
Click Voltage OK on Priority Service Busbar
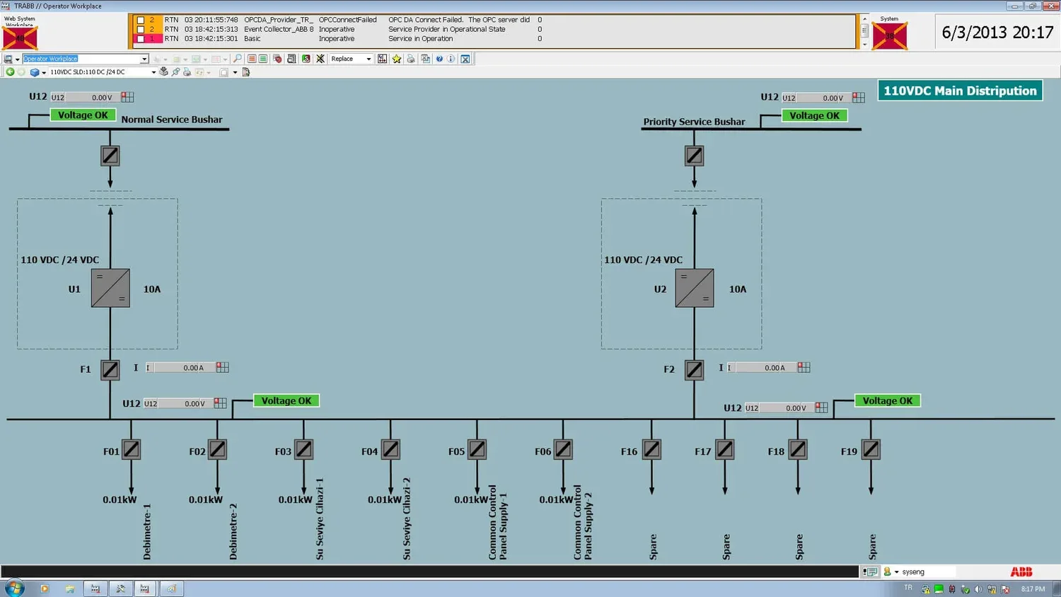click(814, 116)
